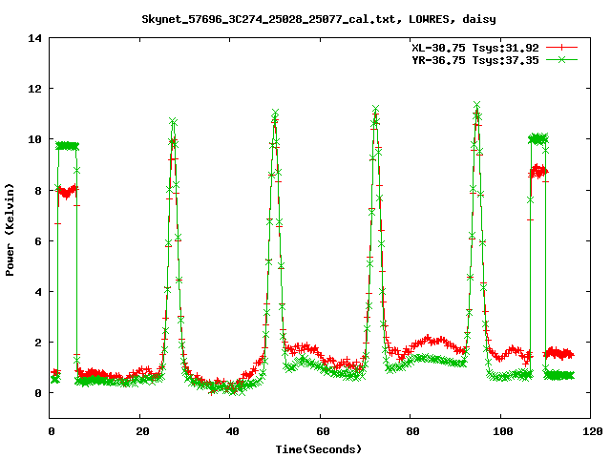Click the x-axis tick label '20'
611x458 pixels.
(x=142, y=431)
